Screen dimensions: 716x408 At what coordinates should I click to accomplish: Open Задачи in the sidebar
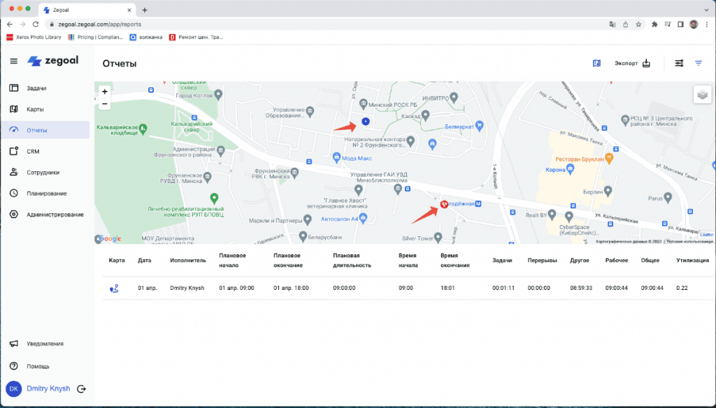tap(36, 88)
